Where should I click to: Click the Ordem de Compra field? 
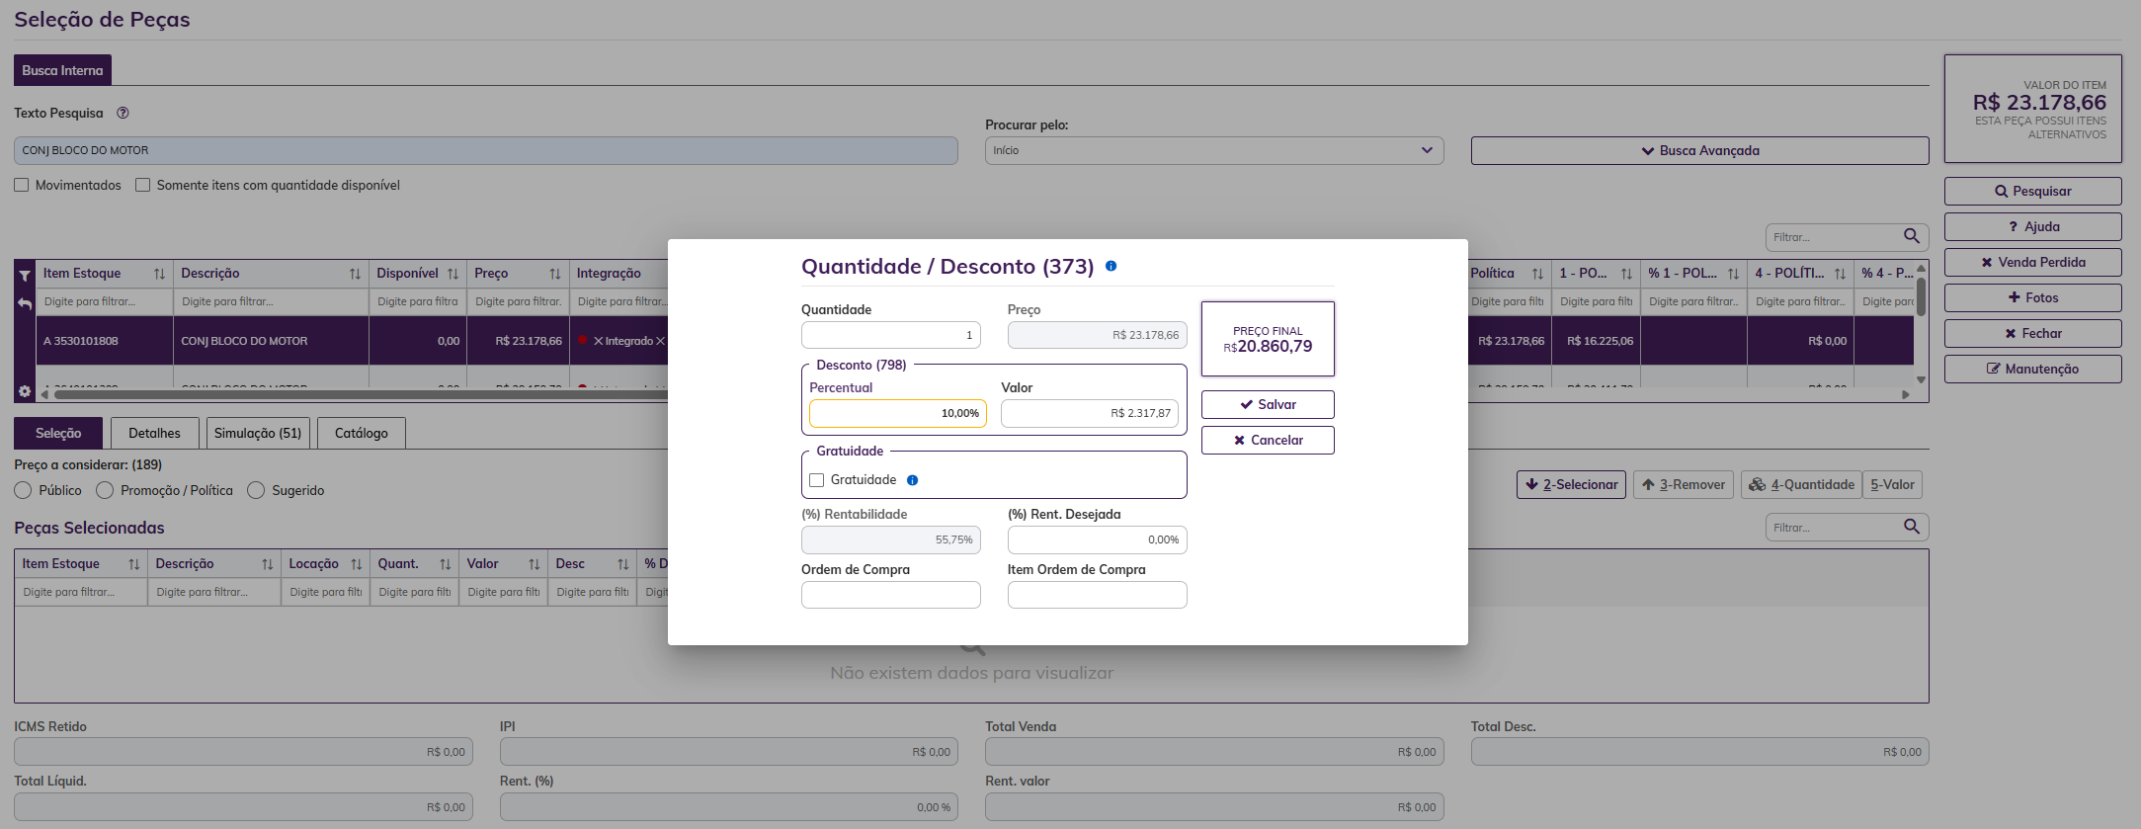pyautogui.click(x=890, y=595)
